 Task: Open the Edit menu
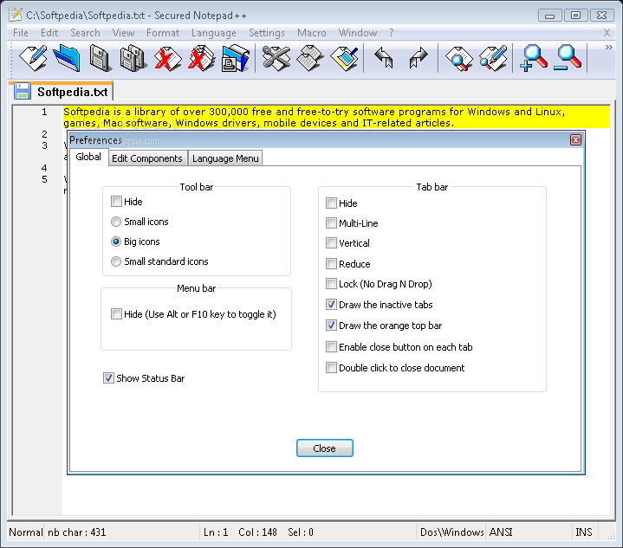pos(49,33)
